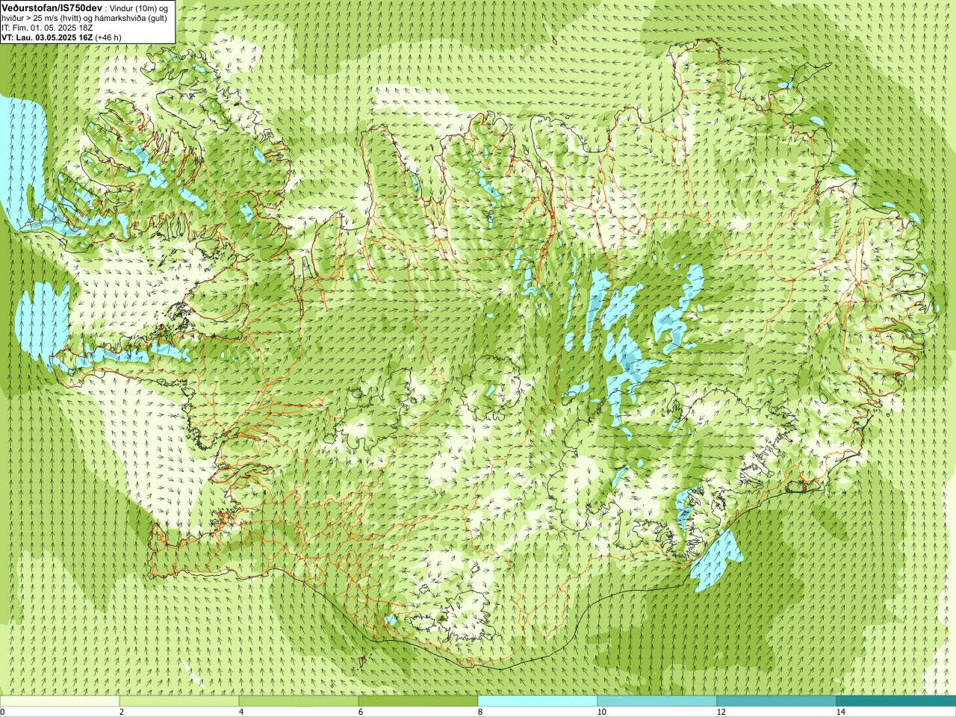
Task: Click the 4–6 m/s medium green legend swatch
Action: 299,701
